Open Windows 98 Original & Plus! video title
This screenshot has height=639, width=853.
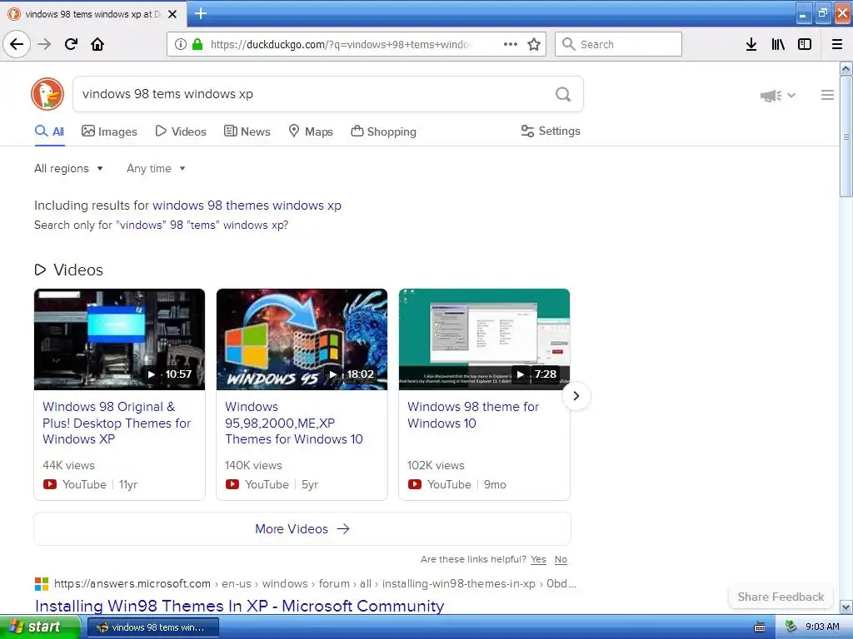(x=117, y=423)
